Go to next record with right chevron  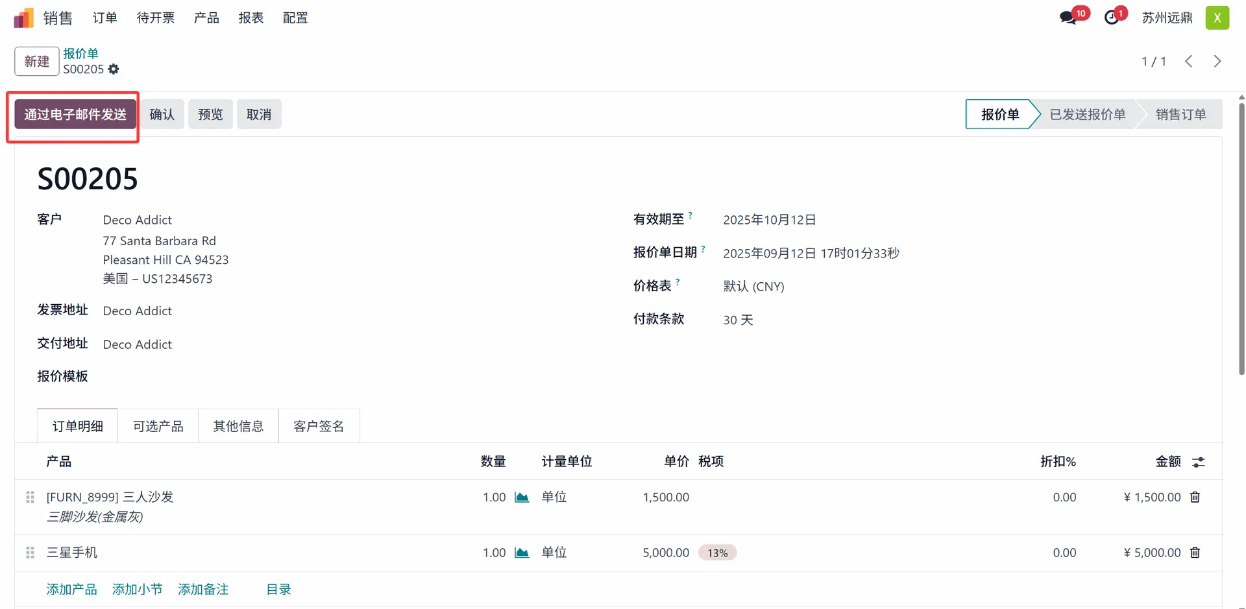(x=1217, y=62)
